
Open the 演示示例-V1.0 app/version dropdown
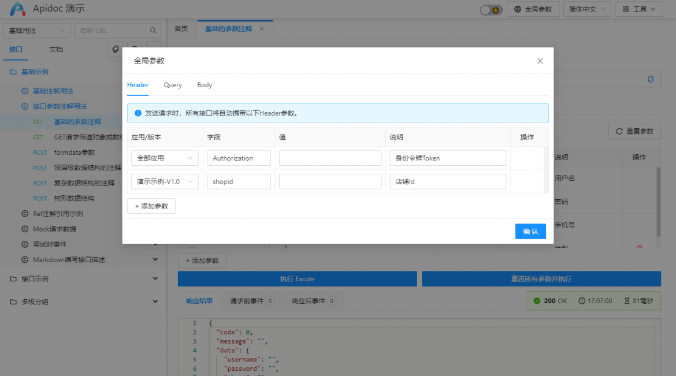point(165,181)
